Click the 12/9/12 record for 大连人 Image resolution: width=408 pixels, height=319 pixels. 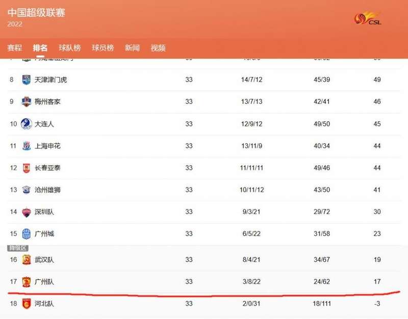tap(251, 124)
